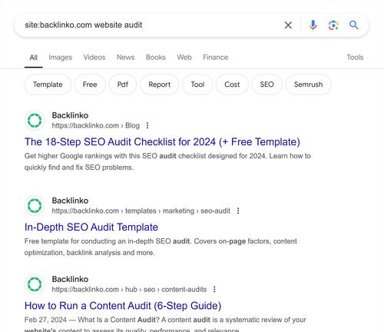Click Backlinko site name above the Blog URL
Image resolution: width=384 pixels, height=332 pixels.
[x=70, y=115]
